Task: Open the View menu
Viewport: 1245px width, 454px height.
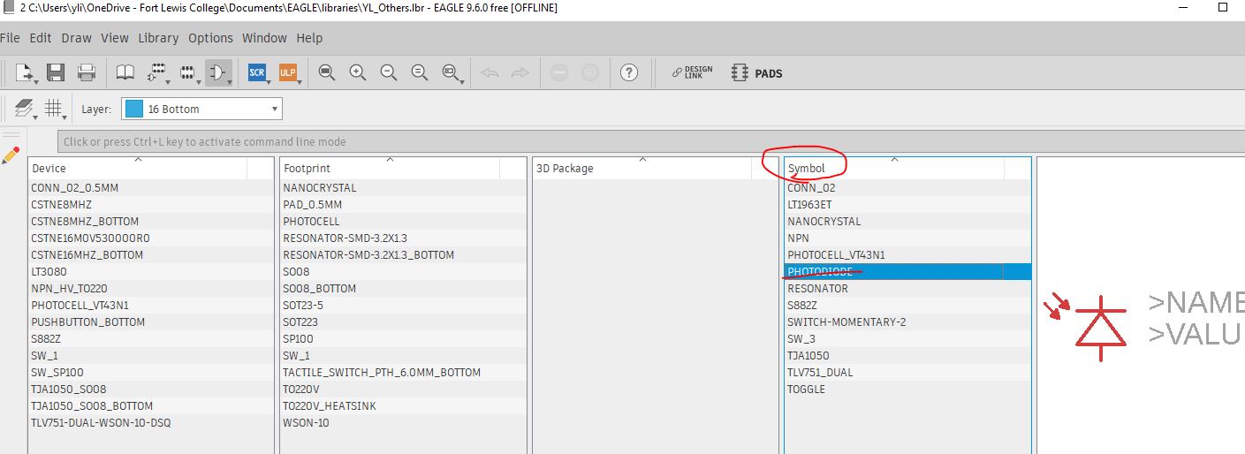Action: coord(115,38)
